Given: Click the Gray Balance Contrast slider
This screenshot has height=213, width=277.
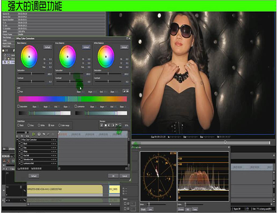Looking at the screenshot, I should coord(69,81).
